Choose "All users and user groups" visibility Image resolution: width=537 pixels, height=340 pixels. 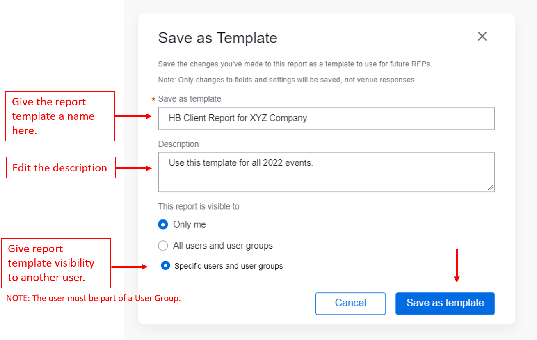[x=163, y=245]
